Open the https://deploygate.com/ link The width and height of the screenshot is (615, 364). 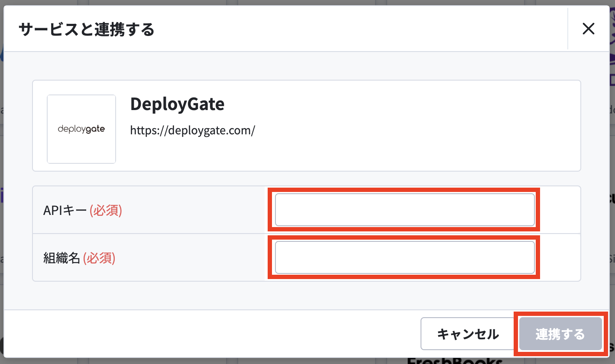(192, 130)
